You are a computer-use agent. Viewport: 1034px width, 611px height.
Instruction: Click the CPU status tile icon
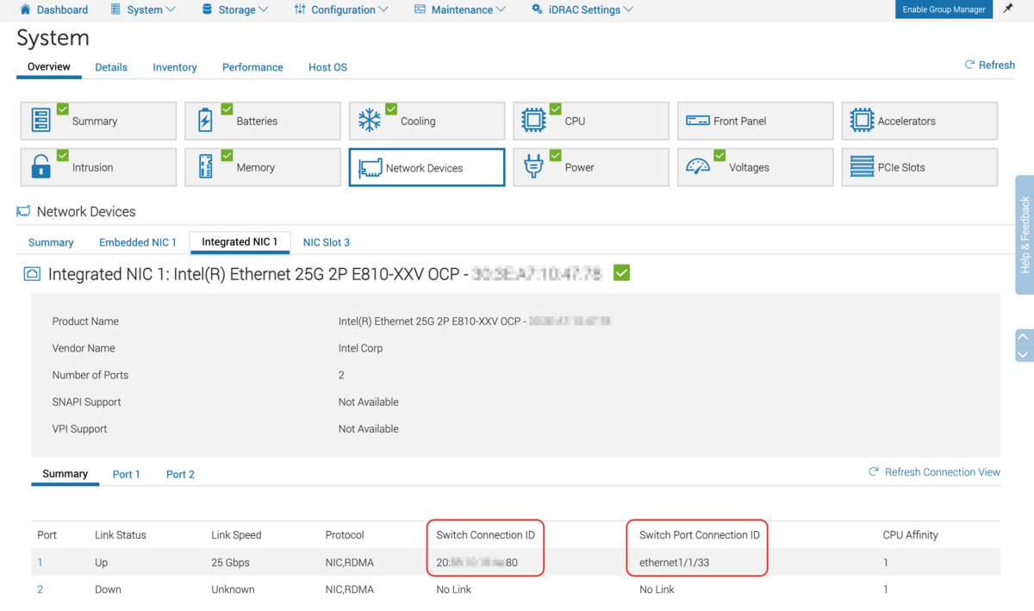click(534, 121)
